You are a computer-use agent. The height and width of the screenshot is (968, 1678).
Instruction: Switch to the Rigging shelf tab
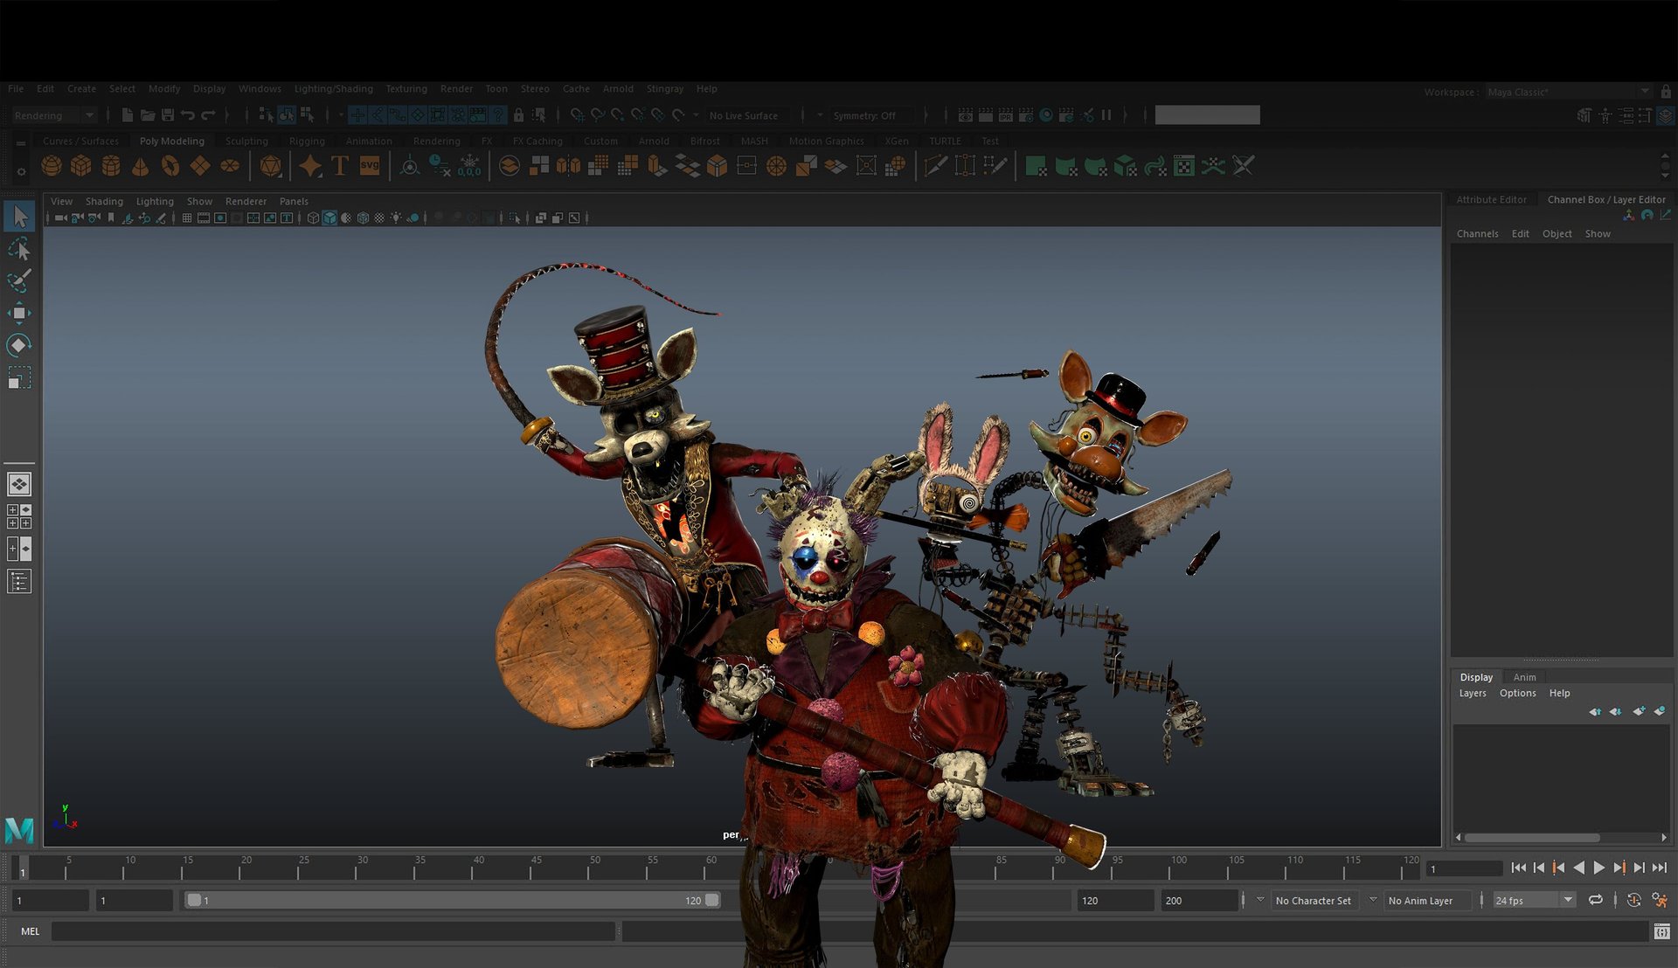coord(306,141)
